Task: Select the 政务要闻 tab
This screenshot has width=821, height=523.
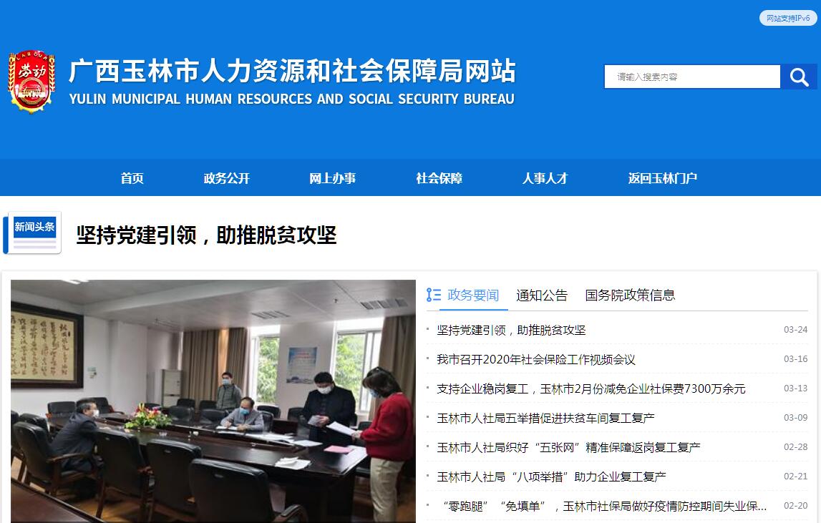Action: tap(473, 295)
